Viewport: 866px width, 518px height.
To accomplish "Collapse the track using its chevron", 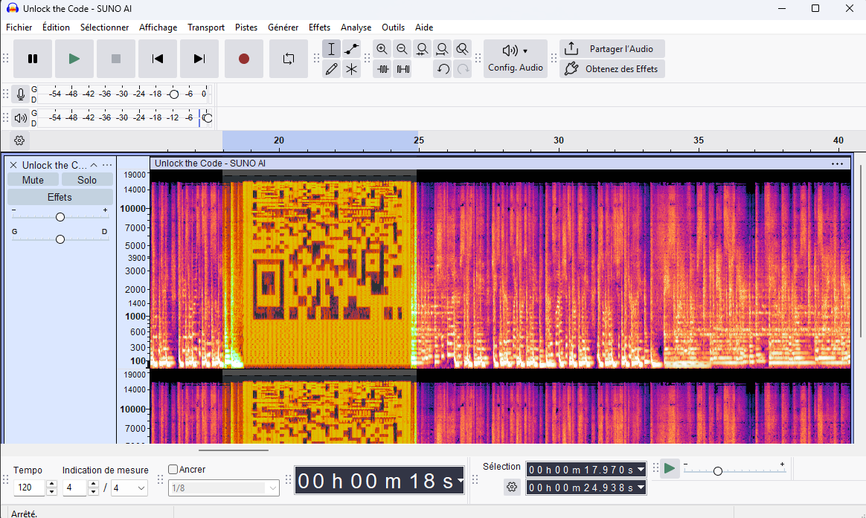I will pos(94,165).
